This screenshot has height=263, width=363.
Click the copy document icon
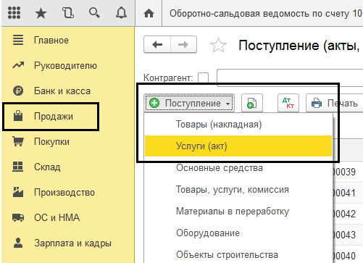[x=252, y=103]
